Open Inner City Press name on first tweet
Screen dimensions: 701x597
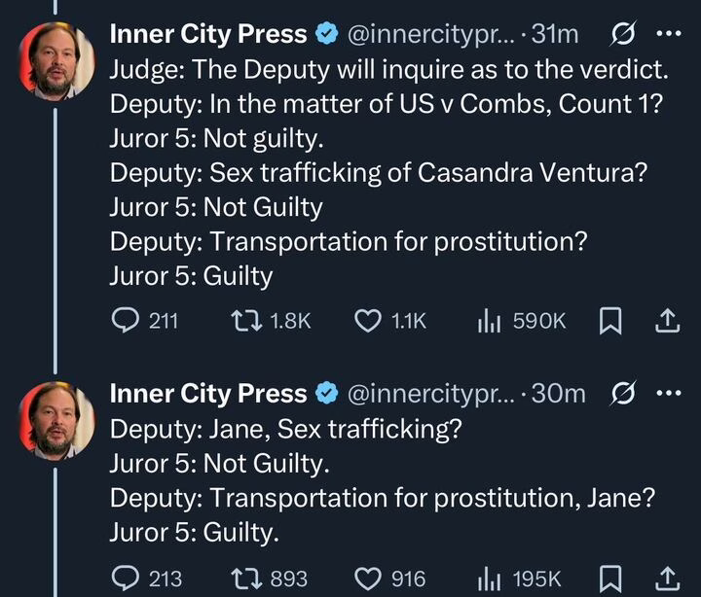pos(208,34)
